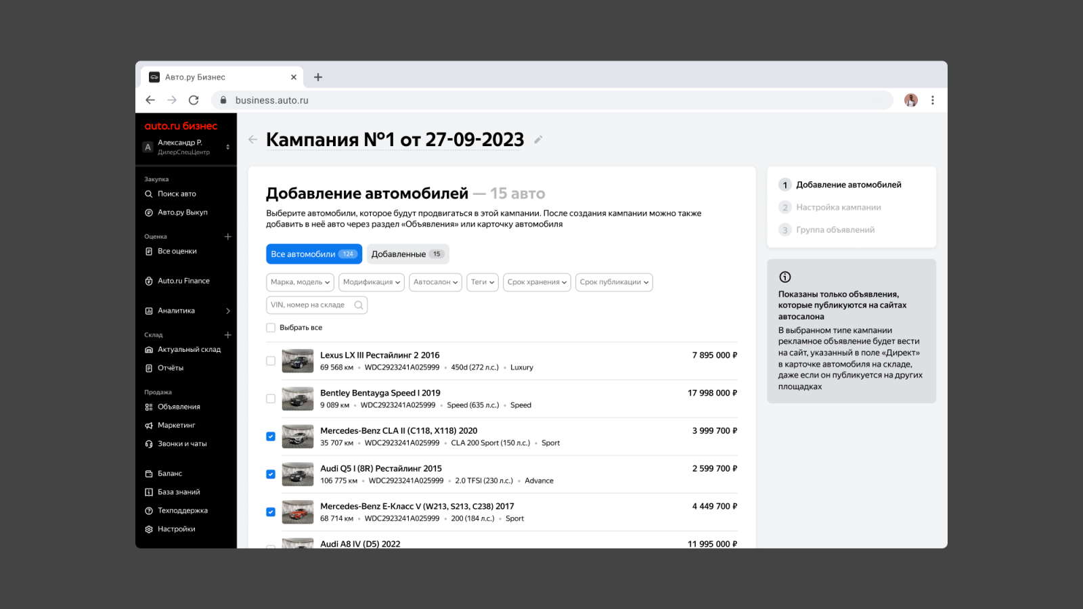This screenshot has height=609, width=1083.
Task: Select the Lexus LX III checkbox
Action: coord(271,361)
